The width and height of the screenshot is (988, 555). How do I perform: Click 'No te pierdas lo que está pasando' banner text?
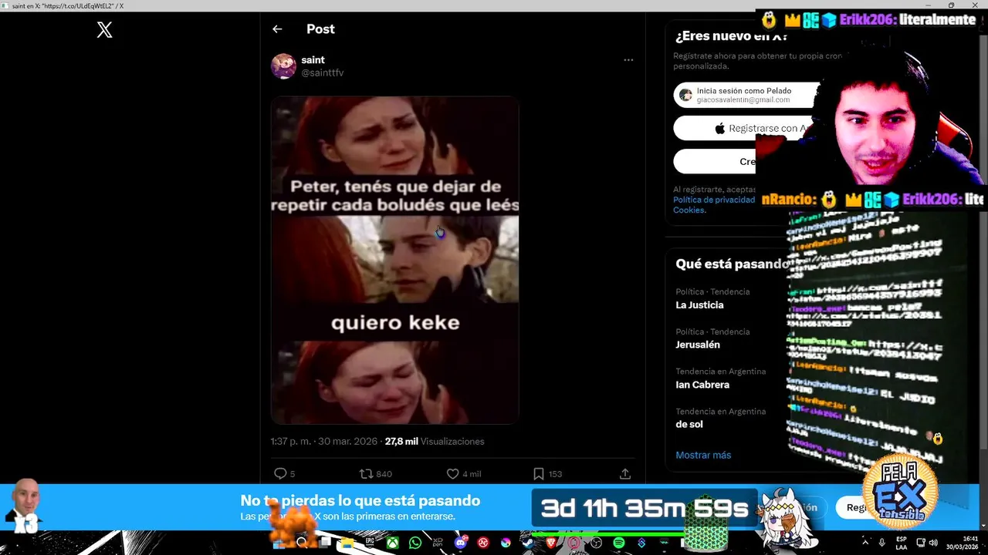pos(360,501)
